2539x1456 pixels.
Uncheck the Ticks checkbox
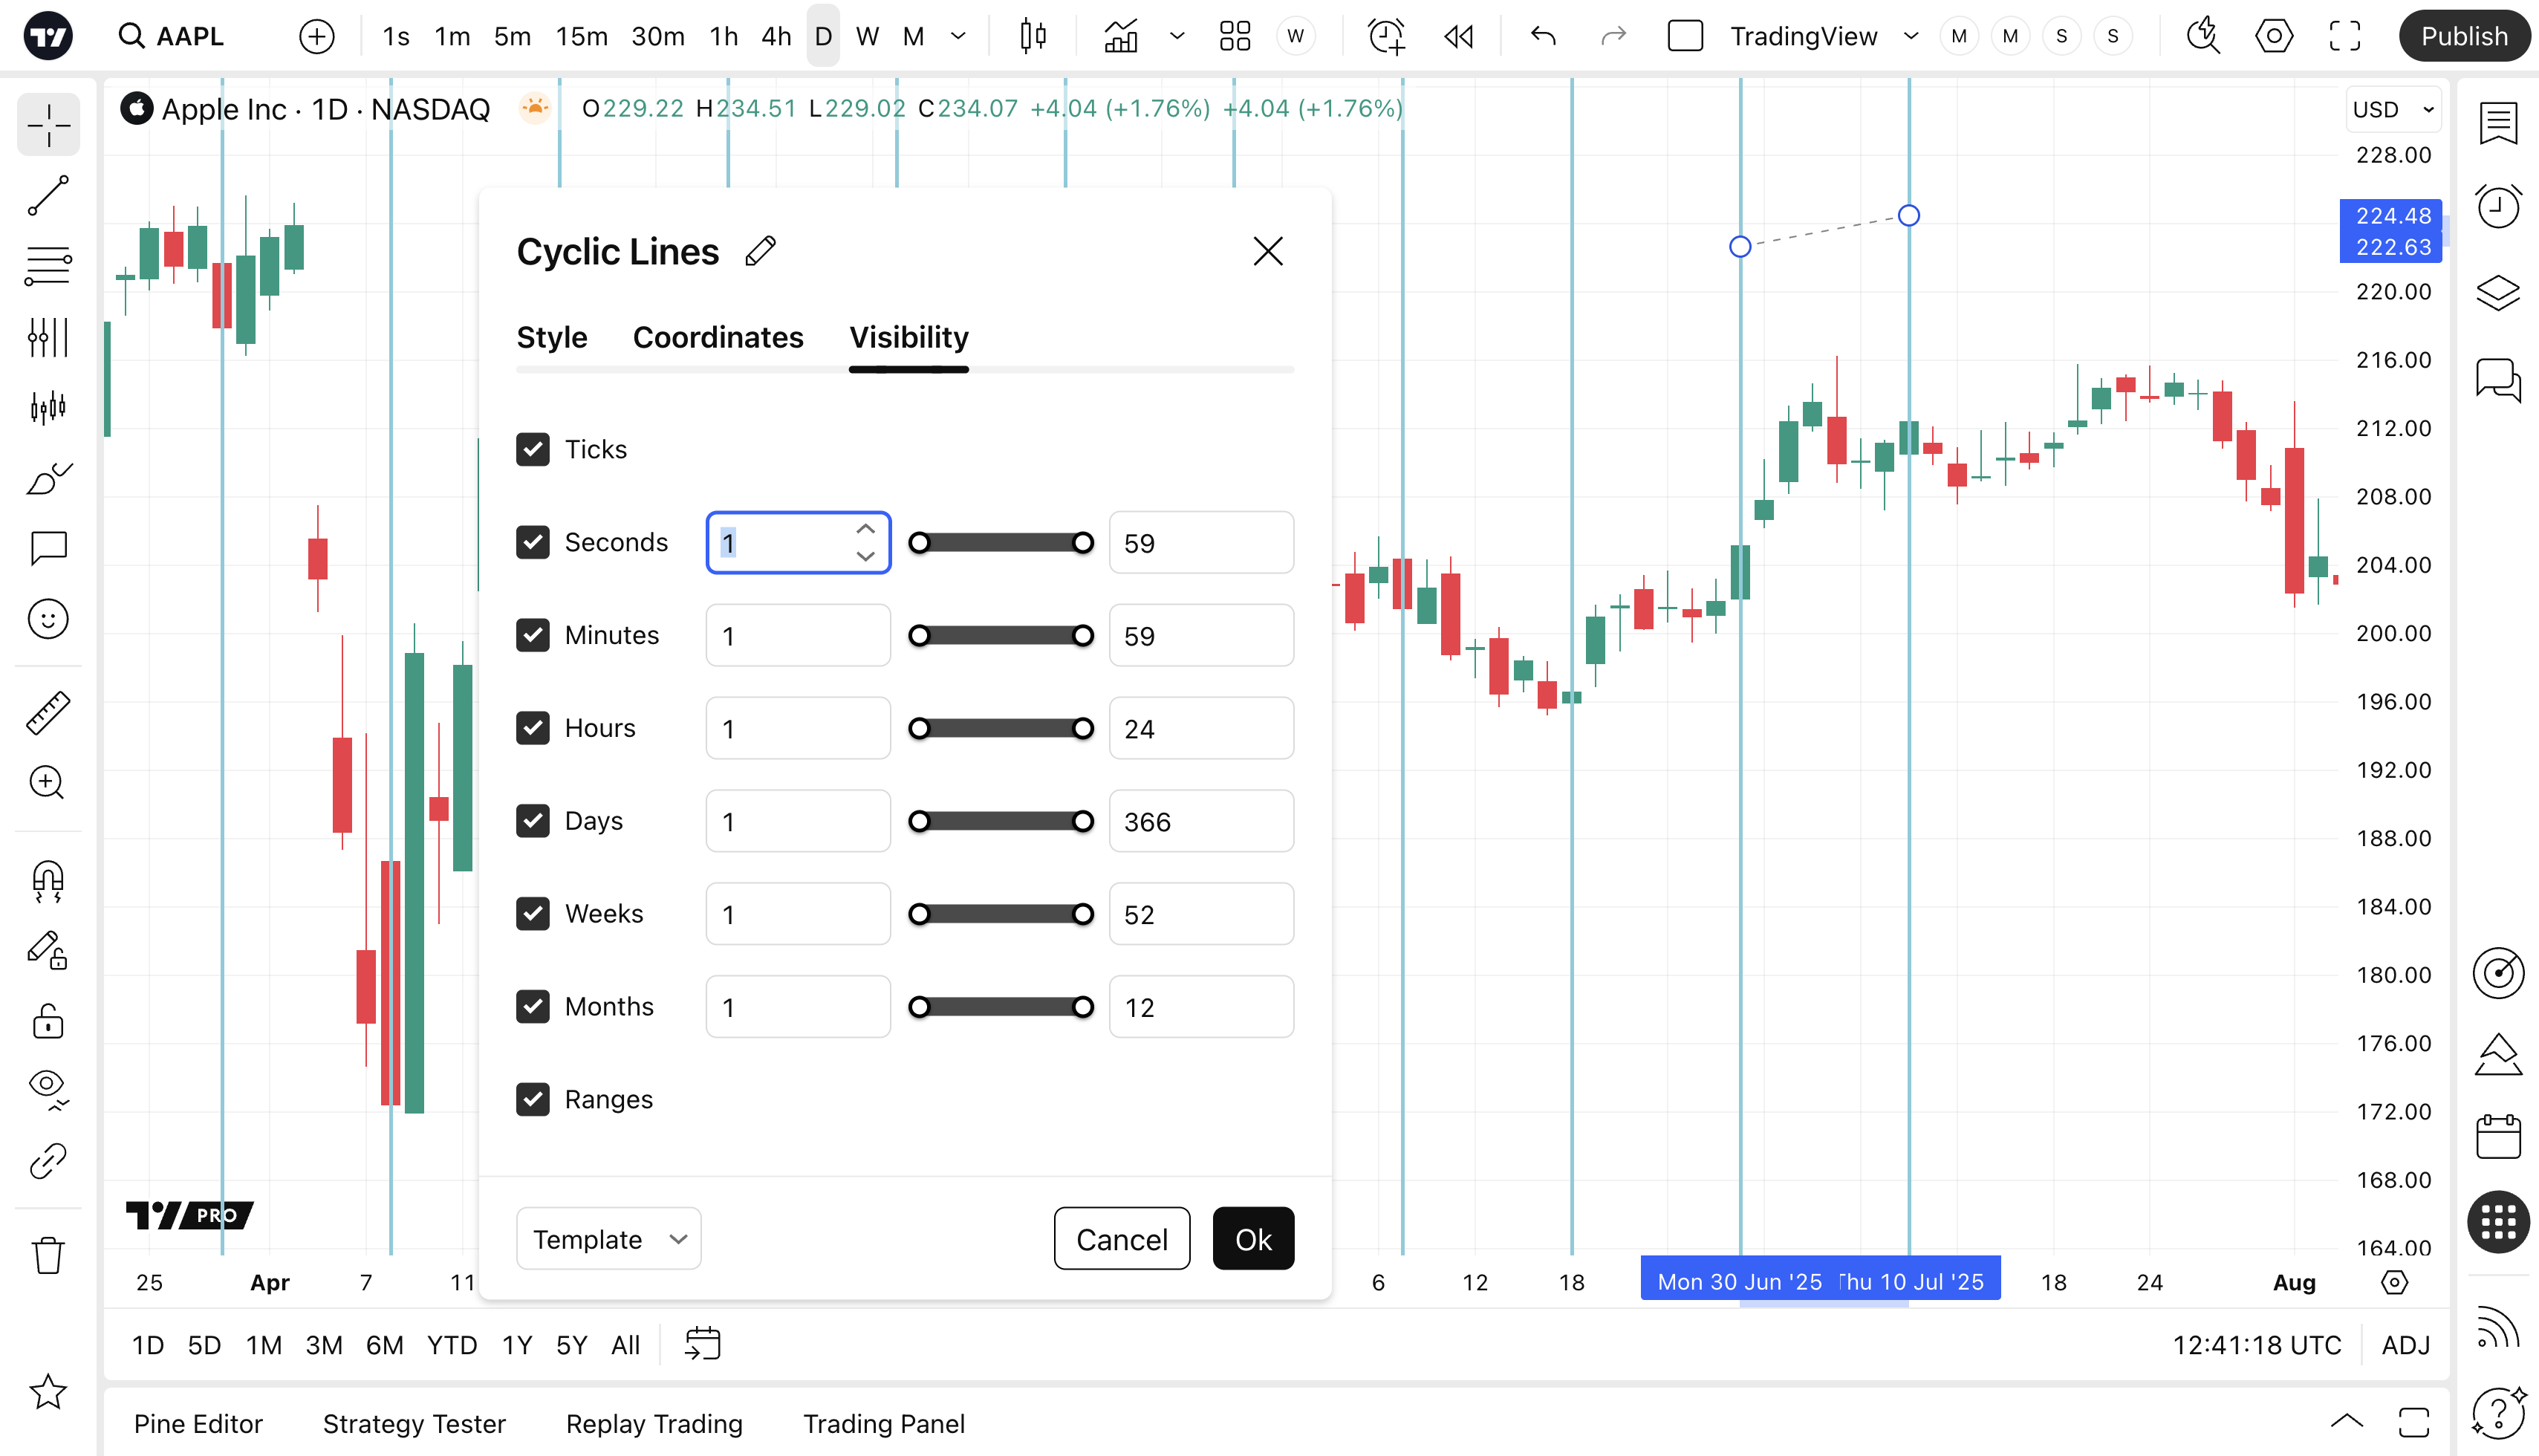[x=533, y=449]
